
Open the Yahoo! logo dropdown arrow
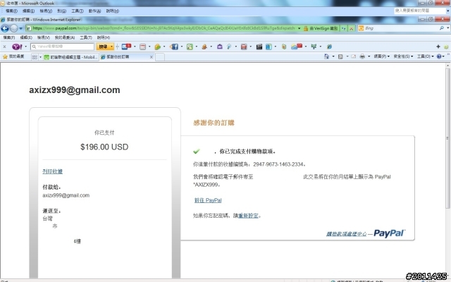[x=25, y=47]
